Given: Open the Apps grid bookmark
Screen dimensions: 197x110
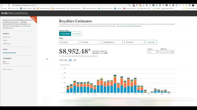Looking at the screenshot, I should 4,9.
